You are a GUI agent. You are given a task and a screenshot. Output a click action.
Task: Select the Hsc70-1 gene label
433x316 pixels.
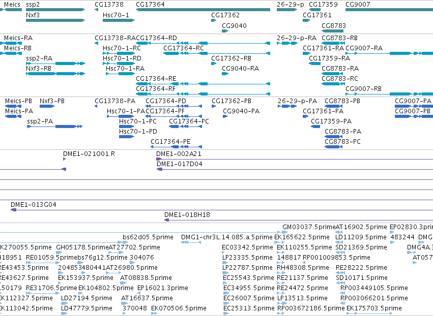click(x=116, y=15)
